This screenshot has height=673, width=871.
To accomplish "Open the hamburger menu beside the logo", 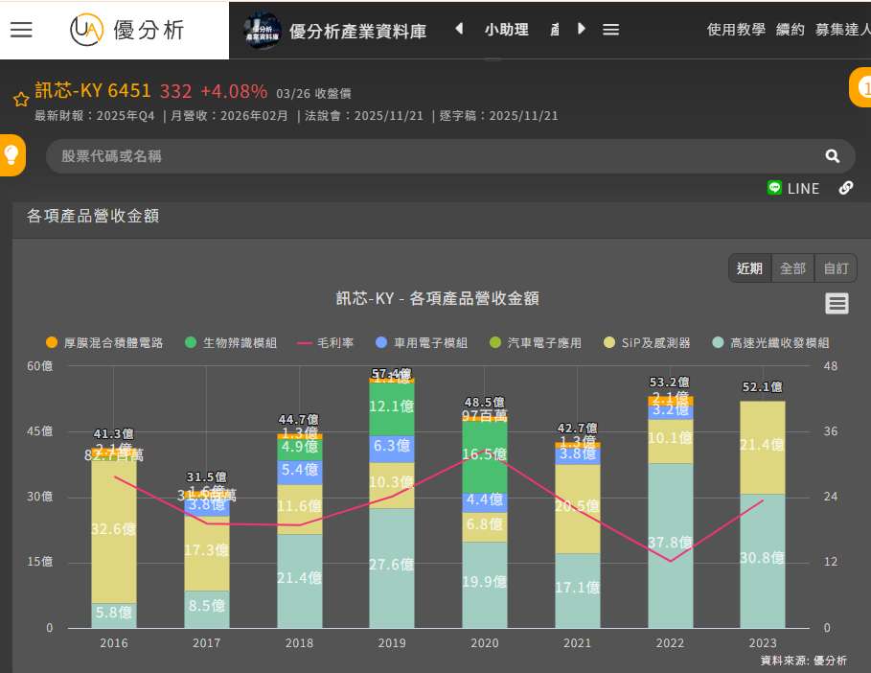I will click(21, 30).
